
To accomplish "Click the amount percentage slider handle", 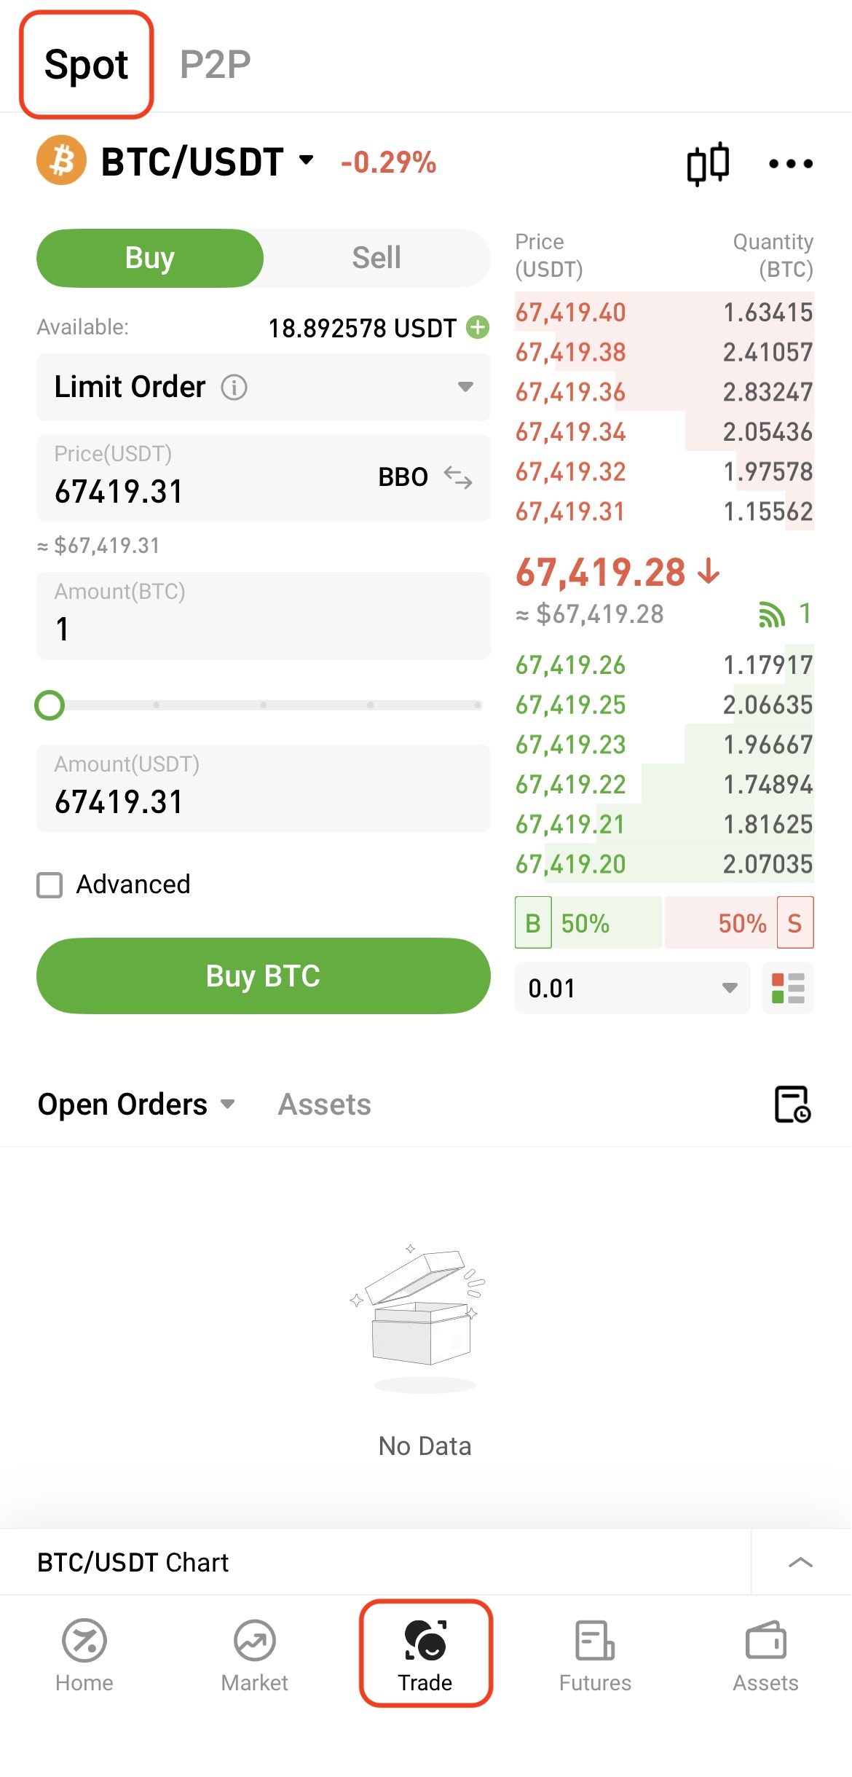I will [50, 705].
